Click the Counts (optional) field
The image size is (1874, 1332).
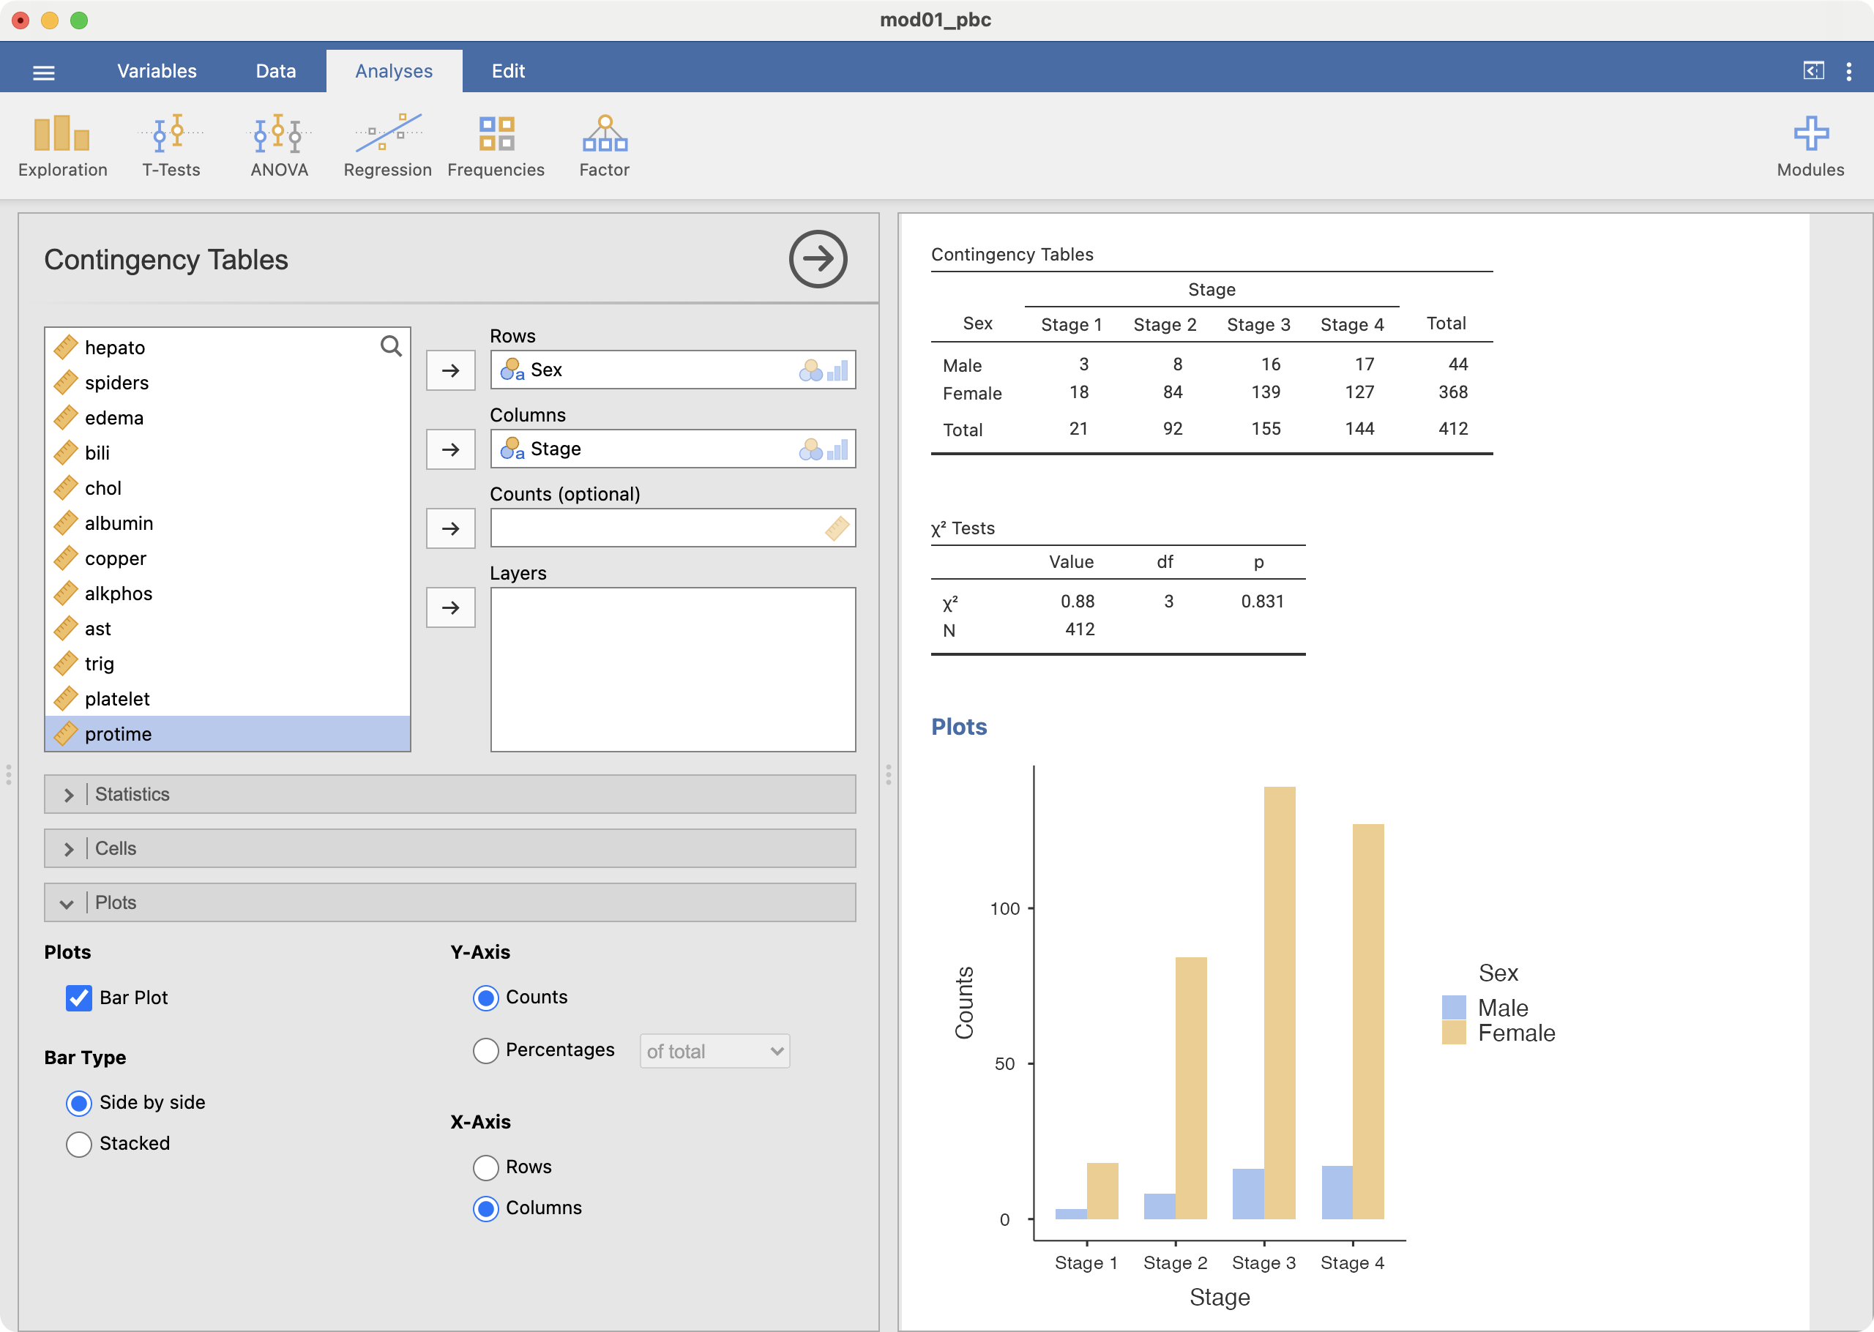[656, 528]
